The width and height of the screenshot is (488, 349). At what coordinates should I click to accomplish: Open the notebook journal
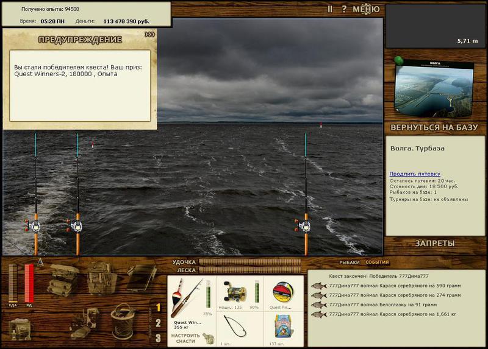click(142, 278)
